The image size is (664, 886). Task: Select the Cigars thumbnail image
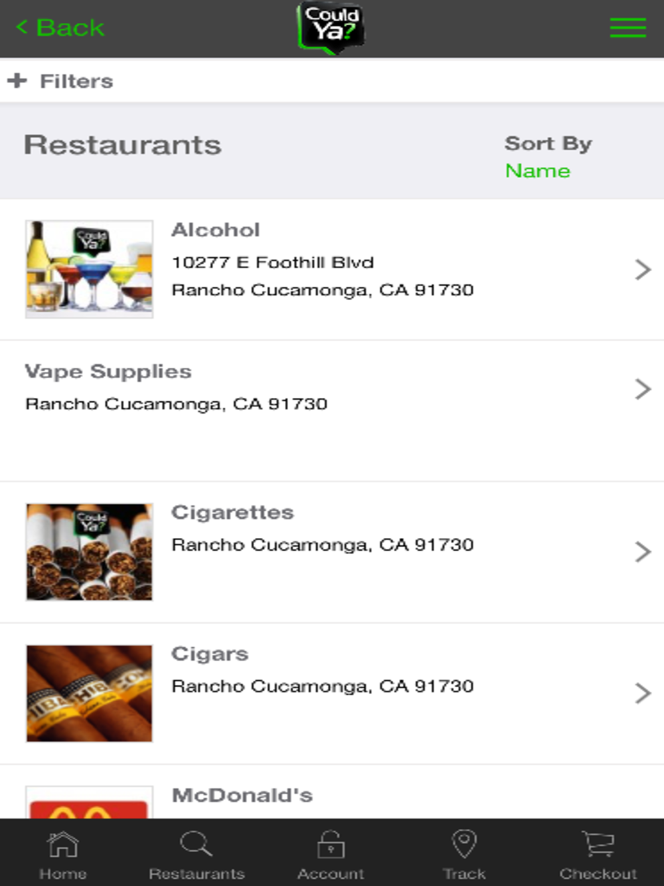(x=90, y=693)
